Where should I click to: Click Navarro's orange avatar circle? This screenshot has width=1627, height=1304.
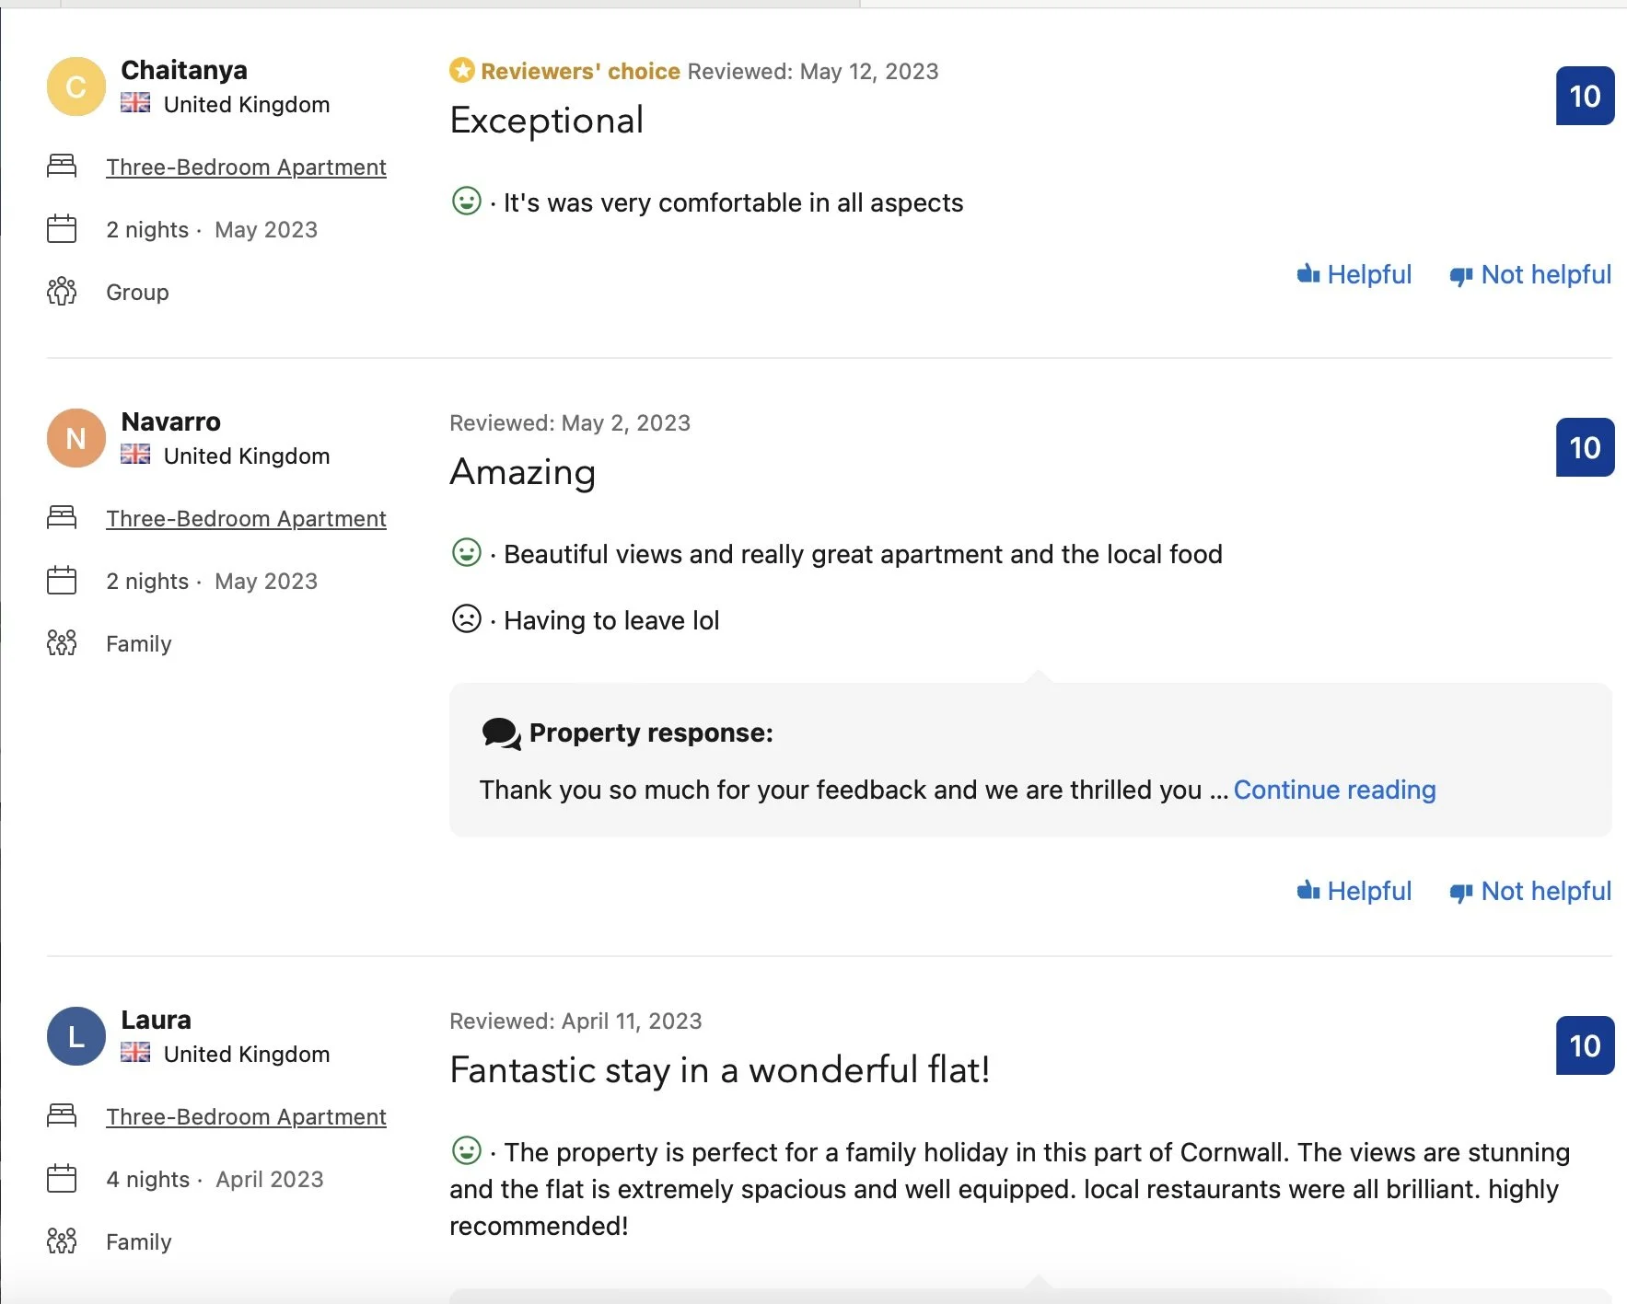tap(76, 438)
